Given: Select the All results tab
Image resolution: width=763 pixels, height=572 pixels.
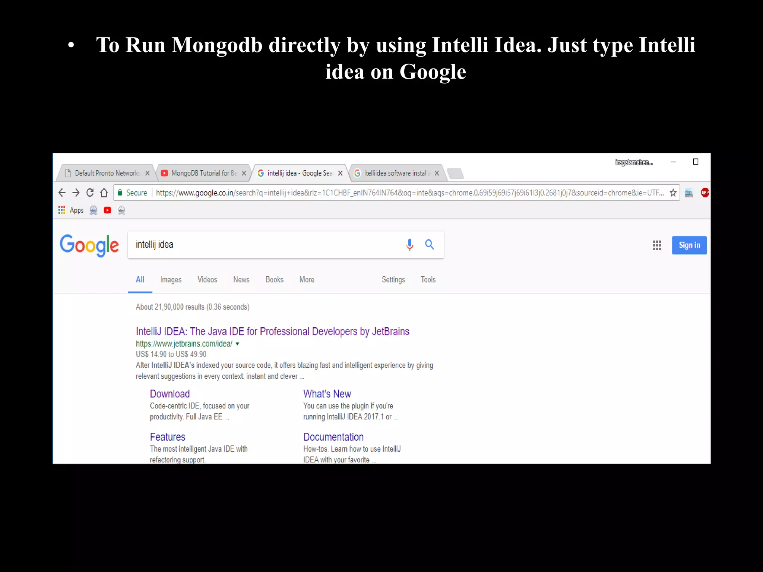Looking at the screenshot, I should [140, 280].
